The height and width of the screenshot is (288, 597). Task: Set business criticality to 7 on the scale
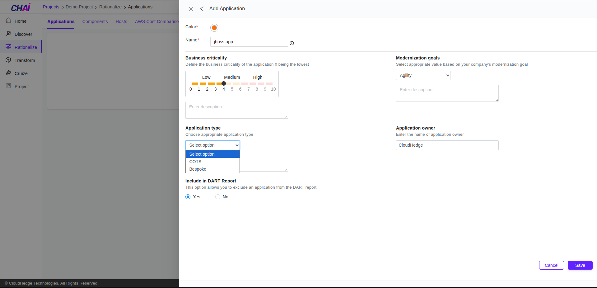click(x=248, y=84)
